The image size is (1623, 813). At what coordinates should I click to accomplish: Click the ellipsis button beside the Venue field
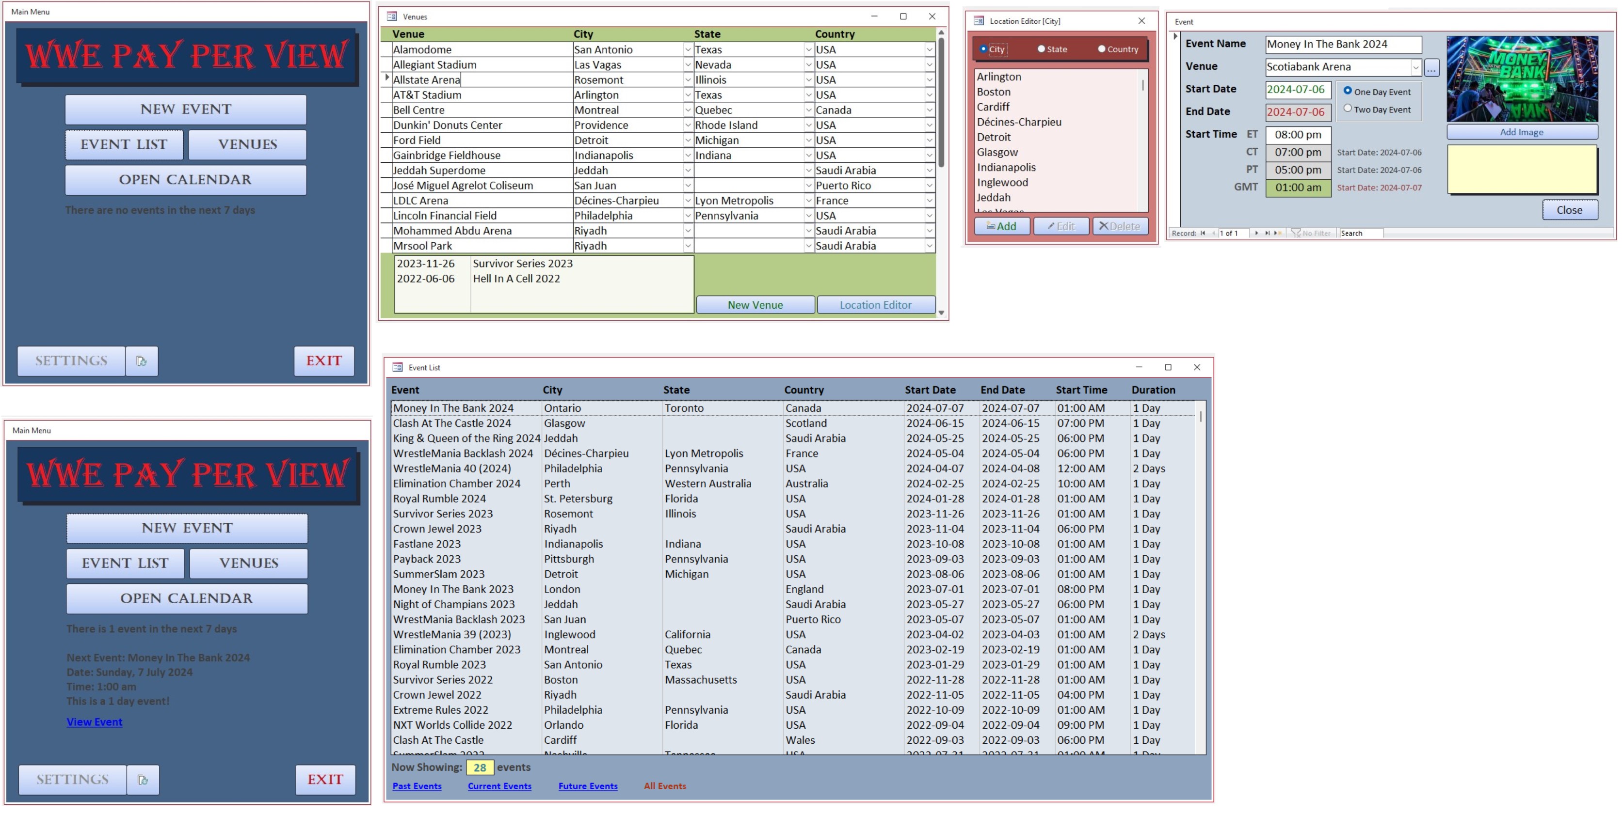[x=1431, y=67]
